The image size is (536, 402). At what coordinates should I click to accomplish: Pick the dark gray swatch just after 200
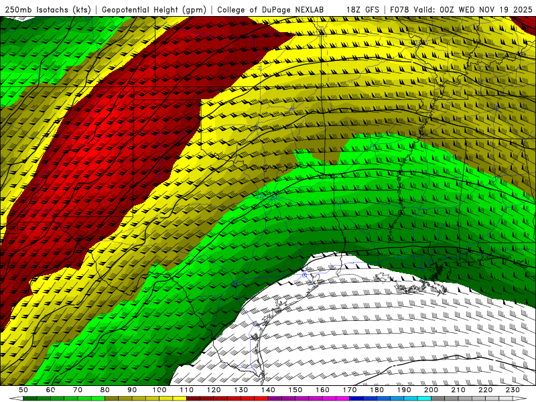point(438,398)
